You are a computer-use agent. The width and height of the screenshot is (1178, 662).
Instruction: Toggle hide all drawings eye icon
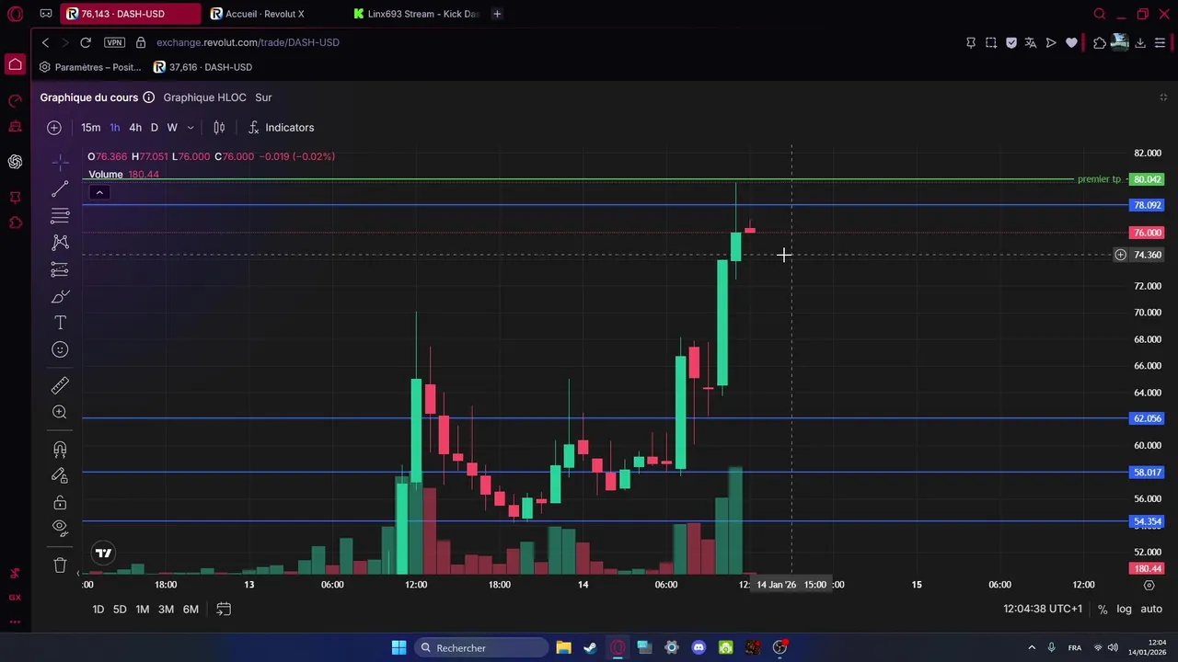tap(60, 529)
